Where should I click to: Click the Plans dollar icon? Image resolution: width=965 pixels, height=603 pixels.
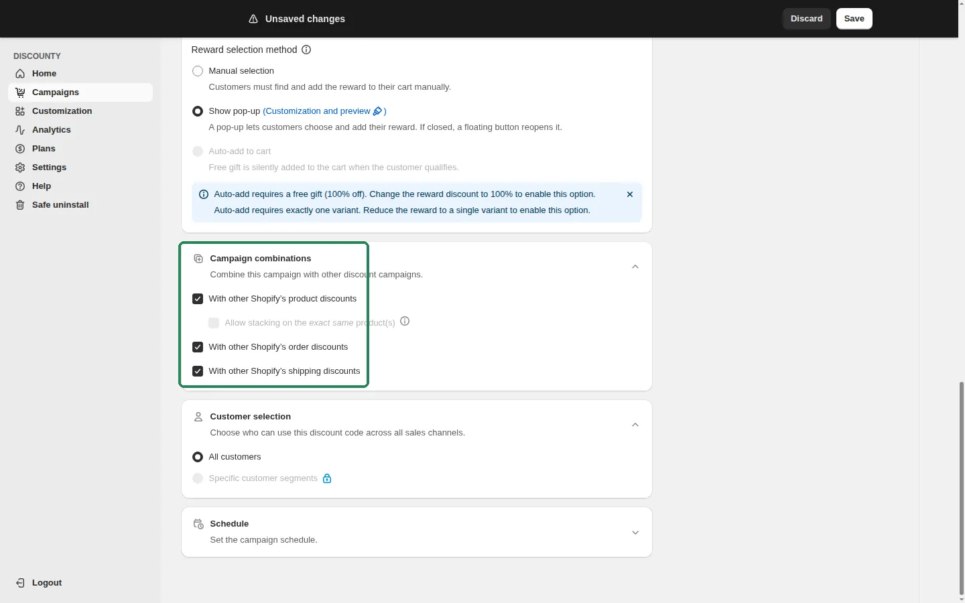(x=20, y=149)
